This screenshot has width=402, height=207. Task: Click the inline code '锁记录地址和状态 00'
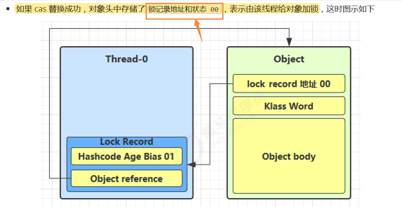click(184, 10)
